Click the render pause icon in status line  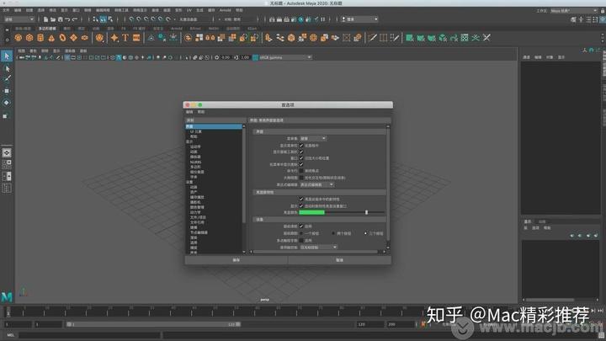pos(323,19)
